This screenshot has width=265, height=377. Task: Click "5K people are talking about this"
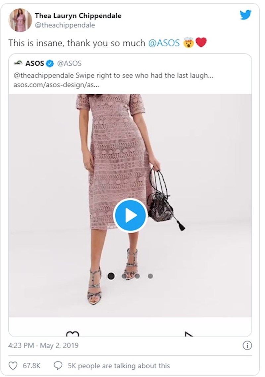pos(119,366)
